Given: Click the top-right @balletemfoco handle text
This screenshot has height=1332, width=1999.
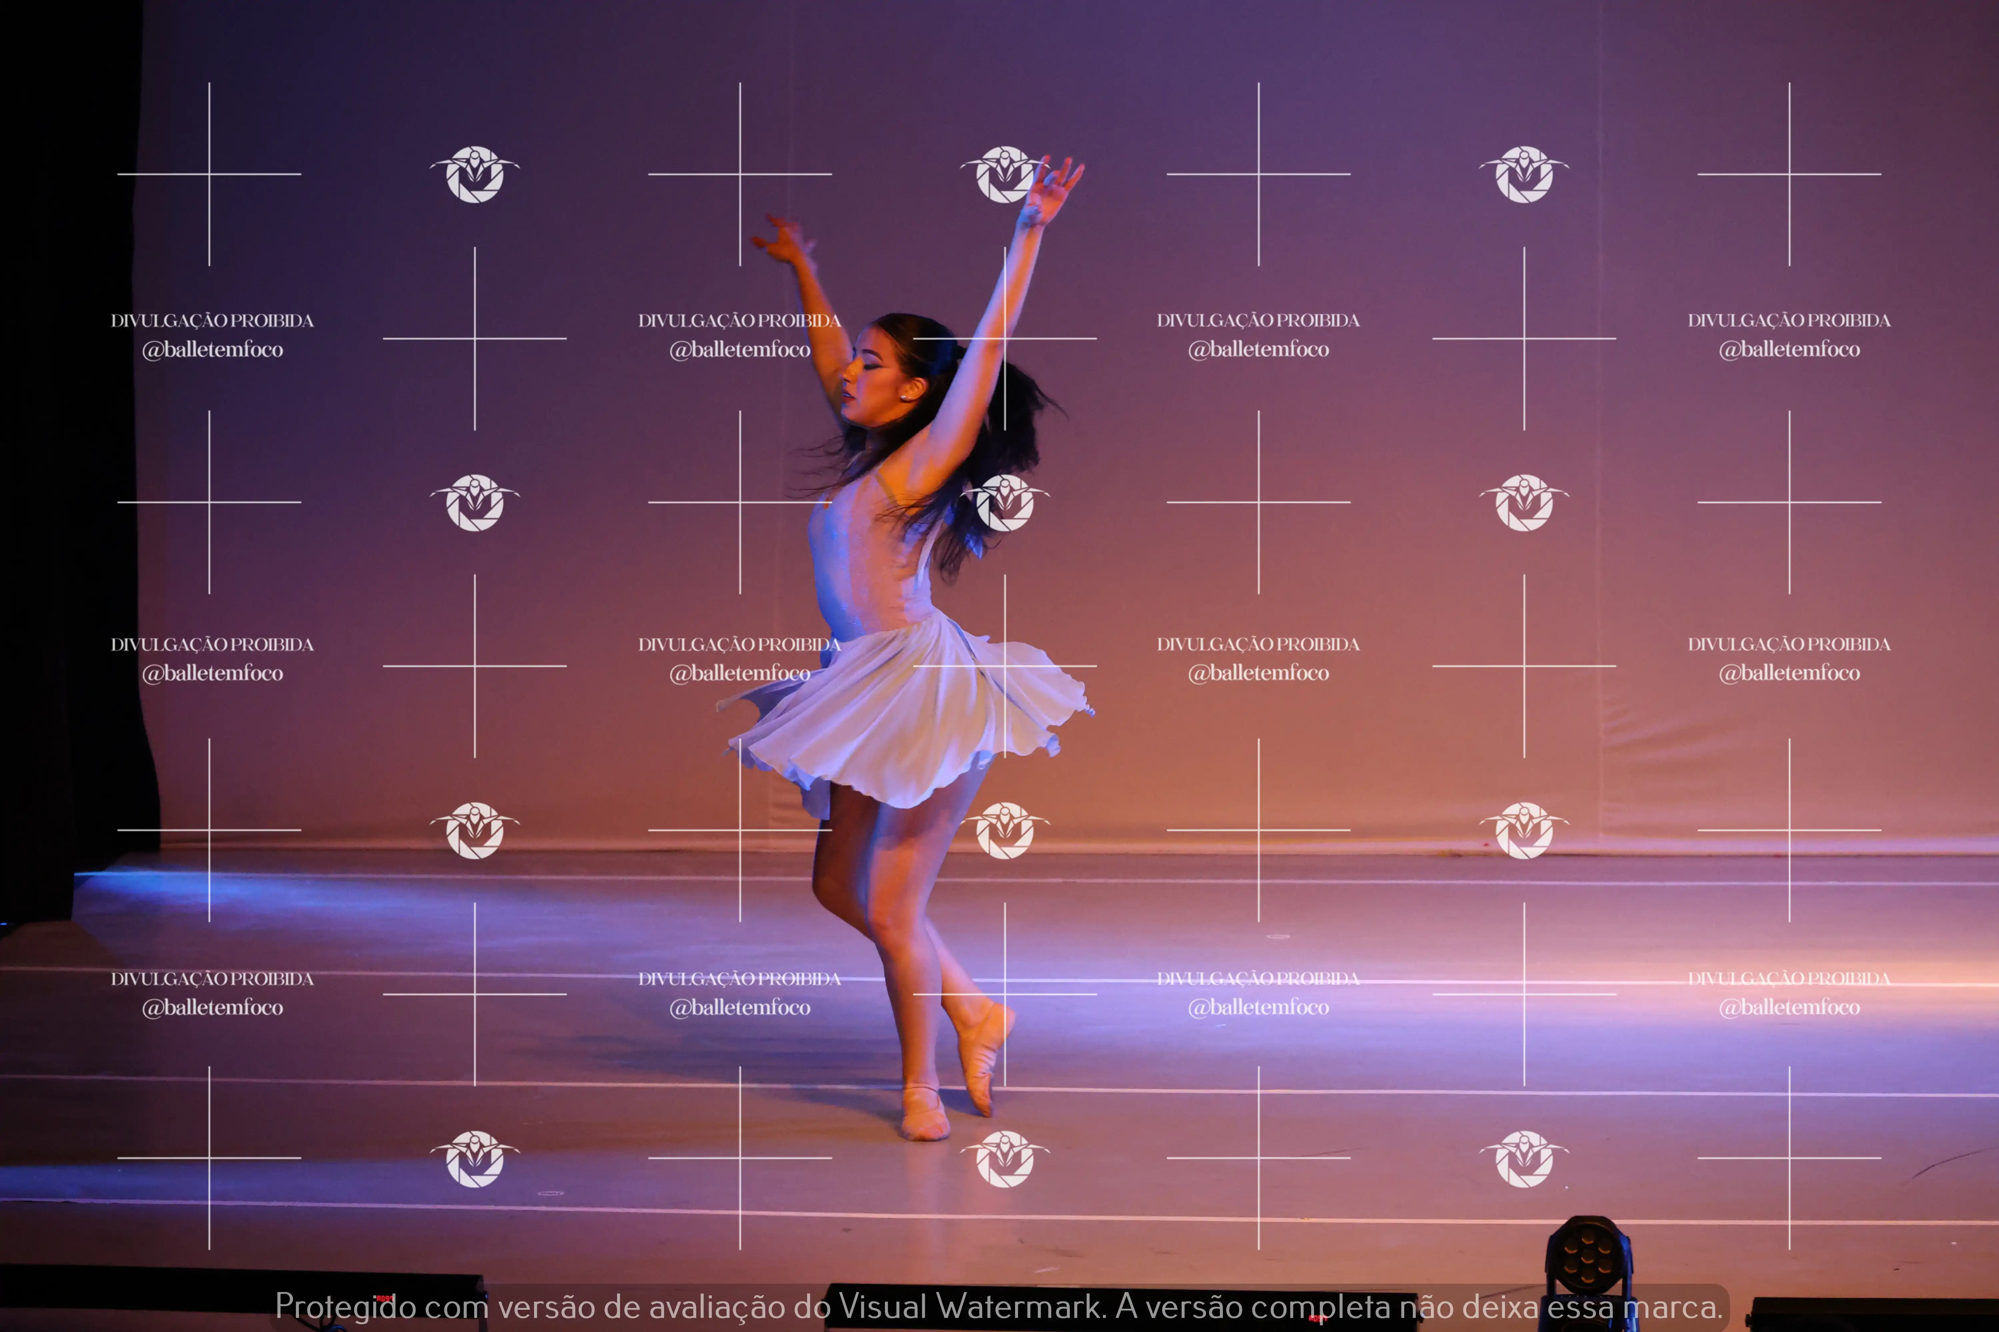Looking at the screenshot, I should coord(1789,349).
